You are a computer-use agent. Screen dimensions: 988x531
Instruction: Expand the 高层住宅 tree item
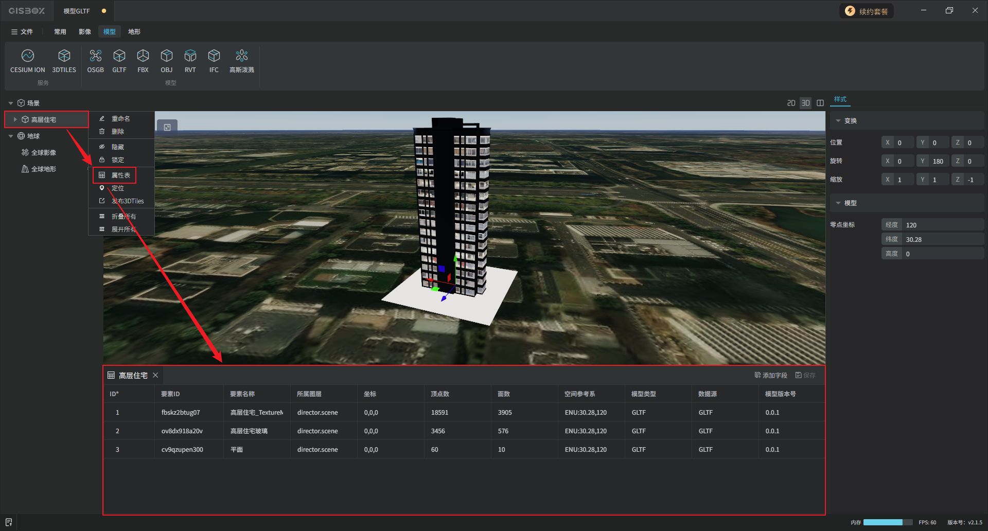pyautogui.click(x=15, y=119)
